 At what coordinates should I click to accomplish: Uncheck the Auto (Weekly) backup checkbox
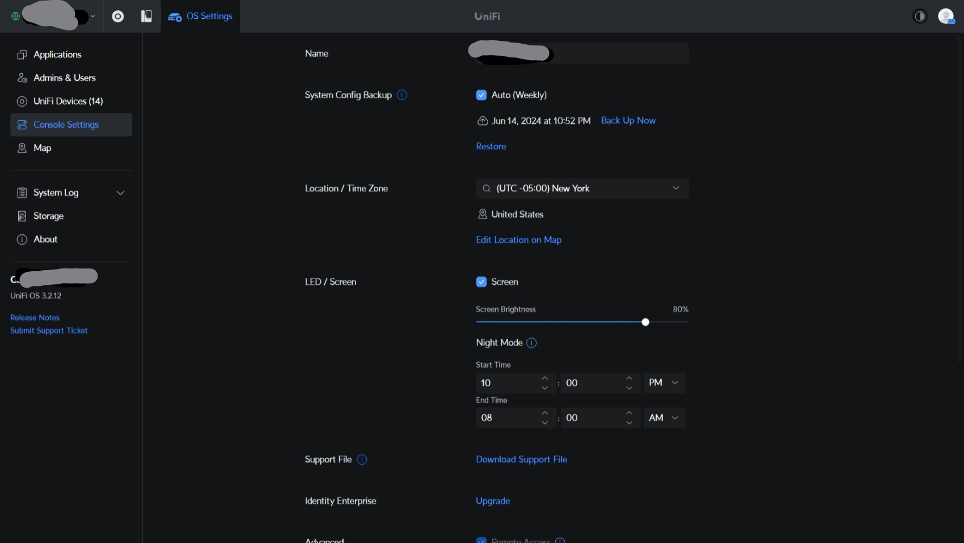481,95
